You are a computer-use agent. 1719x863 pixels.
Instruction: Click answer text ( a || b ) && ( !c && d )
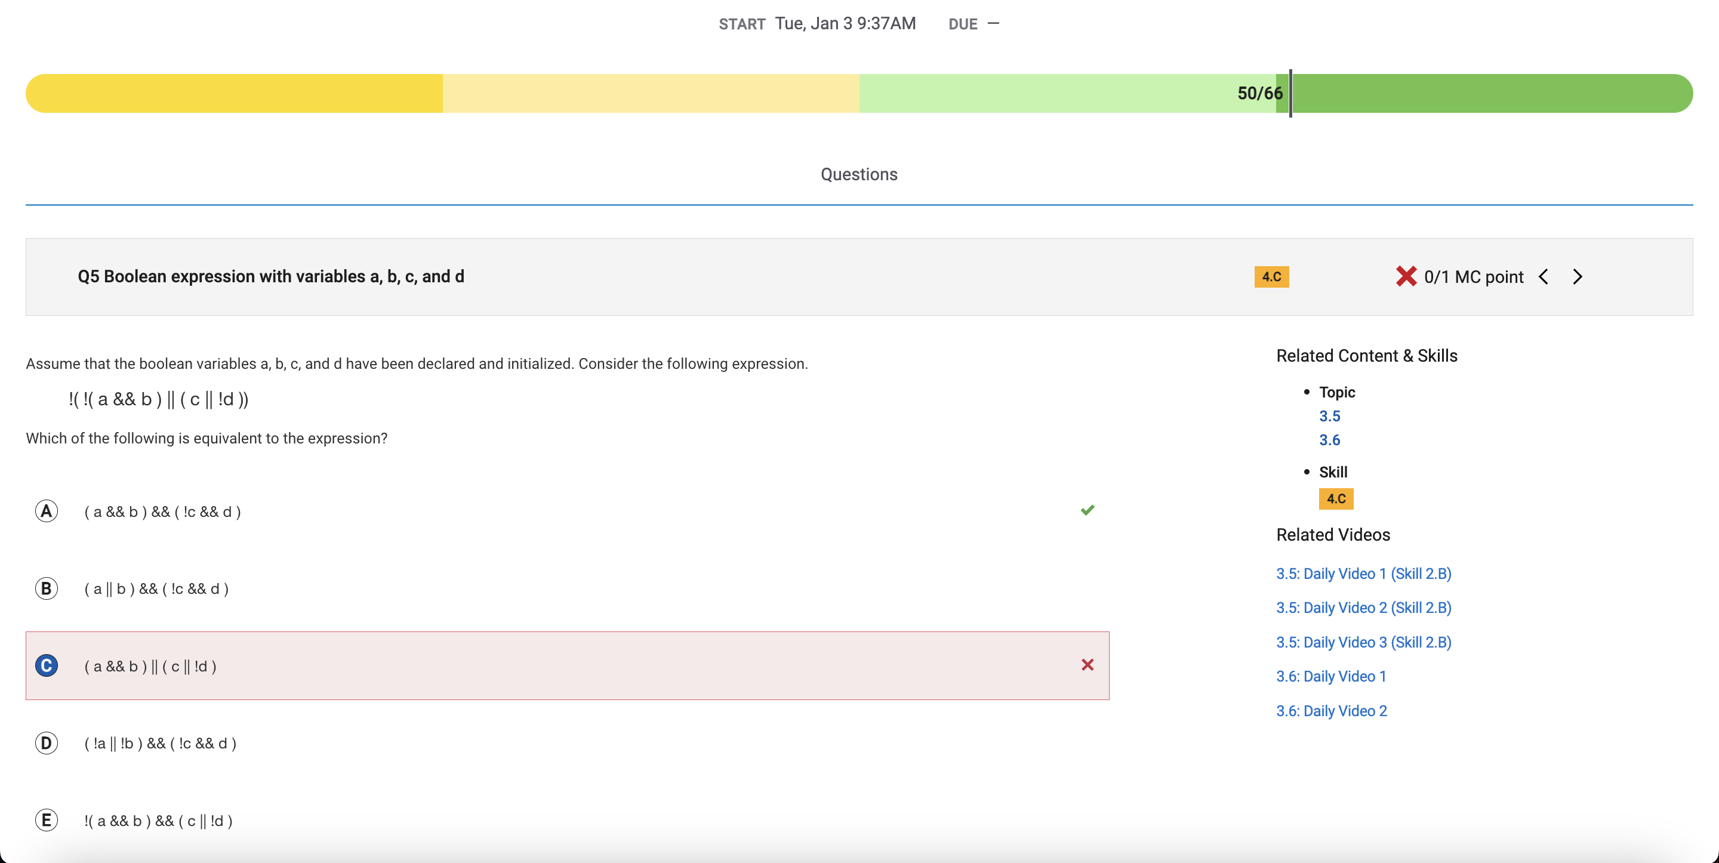[156, 588]
